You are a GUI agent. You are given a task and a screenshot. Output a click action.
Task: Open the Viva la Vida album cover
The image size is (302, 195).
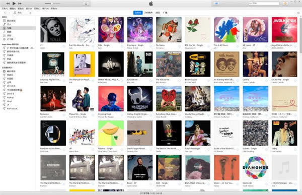pos(198,99)
